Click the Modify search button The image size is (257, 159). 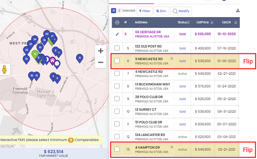(181, 11)
